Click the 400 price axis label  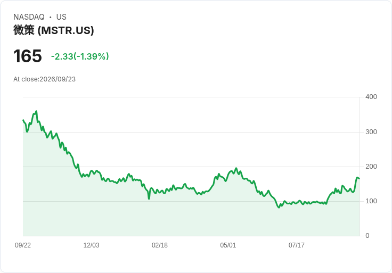point(371,97)
